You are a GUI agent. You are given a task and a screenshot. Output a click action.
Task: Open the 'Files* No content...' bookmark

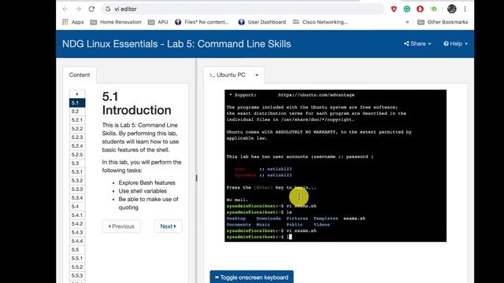coord(202,22)
